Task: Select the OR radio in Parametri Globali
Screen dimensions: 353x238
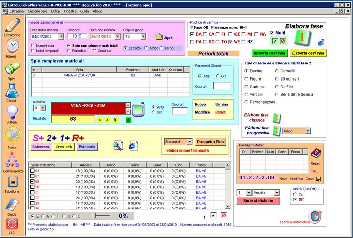Action: (217, 76)
